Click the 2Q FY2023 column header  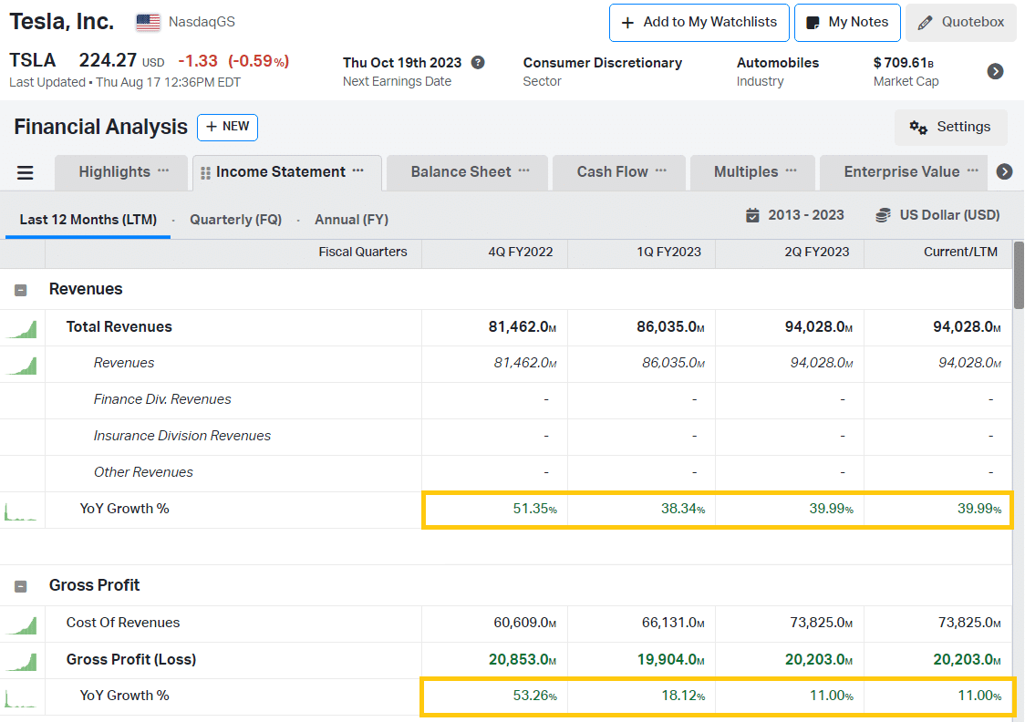tap(817, 253)
